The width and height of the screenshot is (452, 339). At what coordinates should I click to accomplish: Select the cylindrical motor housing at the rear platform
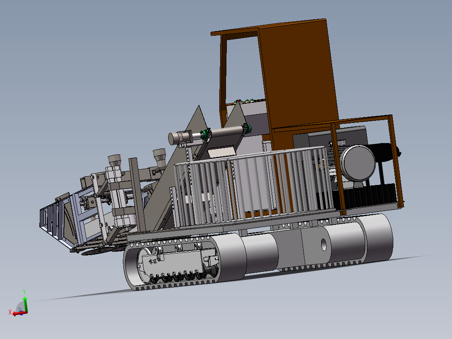point(357,163)
